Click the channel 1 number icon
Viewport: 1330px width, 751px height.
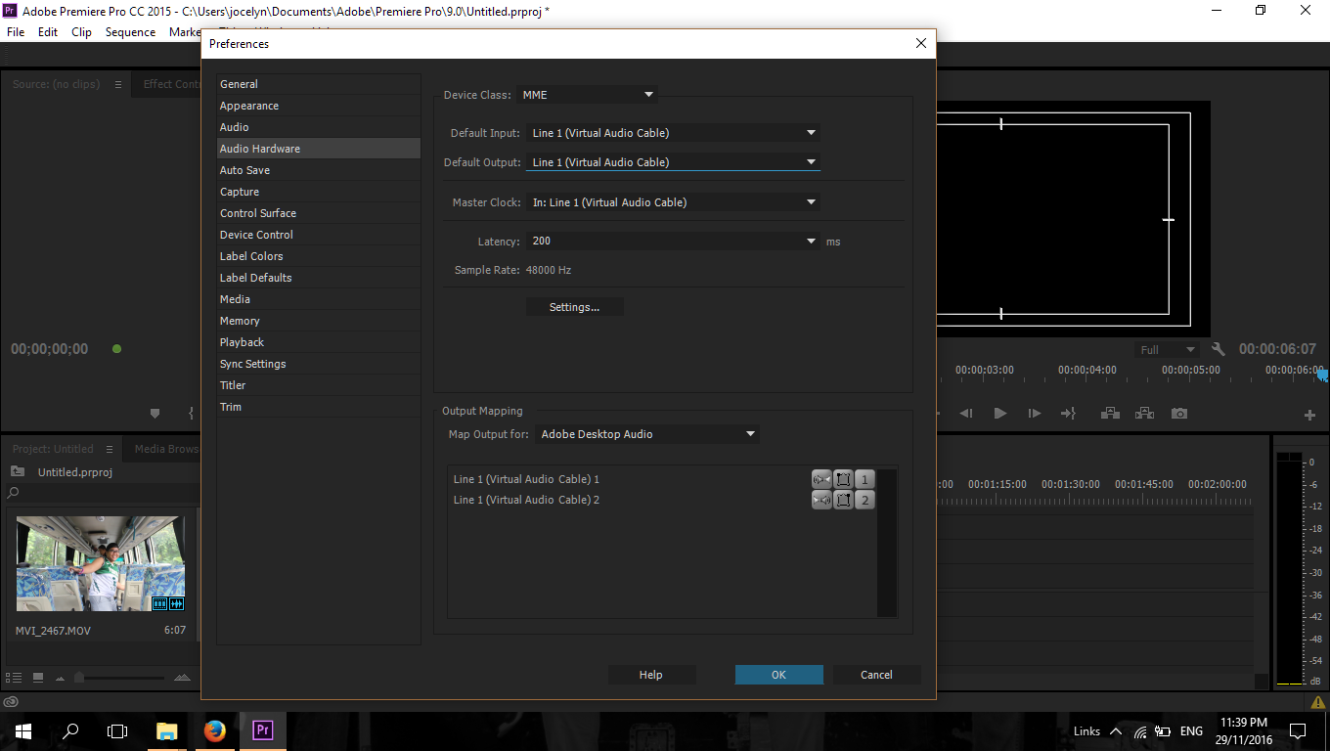tap(864, 479)
